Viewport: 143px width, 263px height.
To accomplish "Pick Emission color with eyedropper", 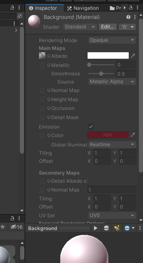I will click(x=133, y=135).
